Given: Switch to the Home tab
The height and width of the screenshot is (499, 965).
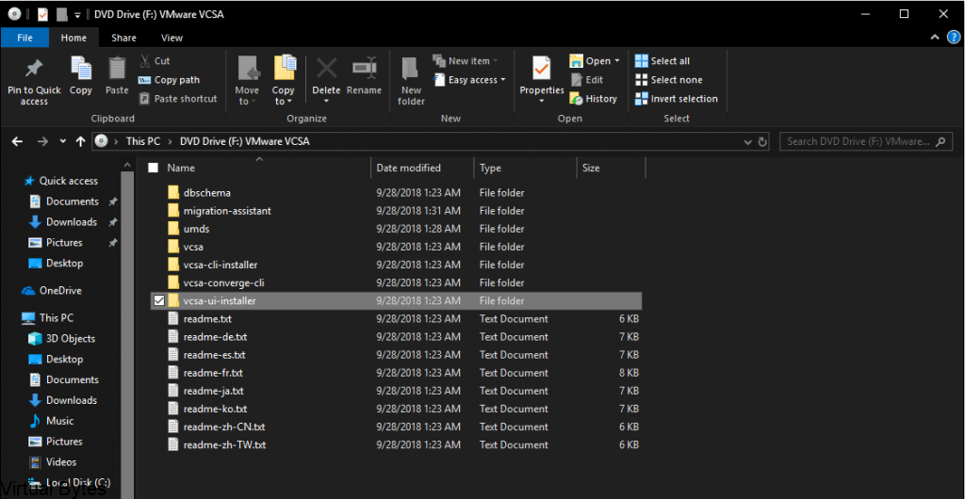Looking at the screenshot, I should 74,38.
